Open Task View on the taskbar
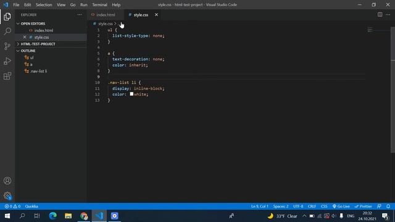The width and height of the screenshot is (395, 222). pyautogui.click(x=37, y=216)
